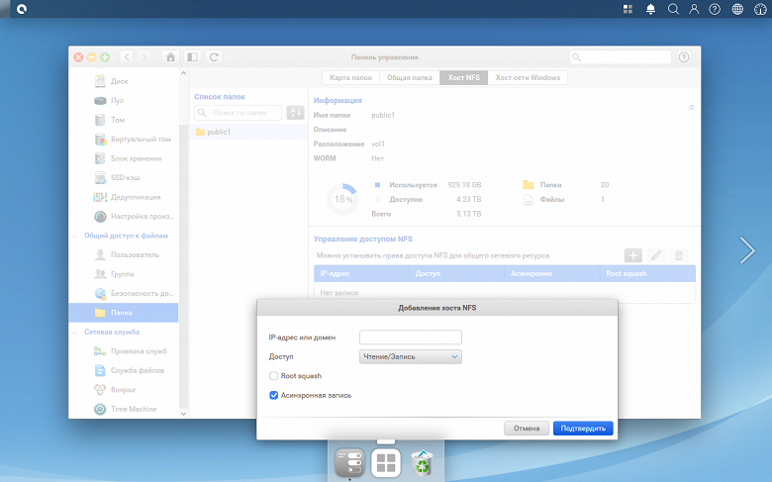Go forward in Control Panel window
Image resolution: width=772 pixels, height=482 pixels.
[145, 57]
